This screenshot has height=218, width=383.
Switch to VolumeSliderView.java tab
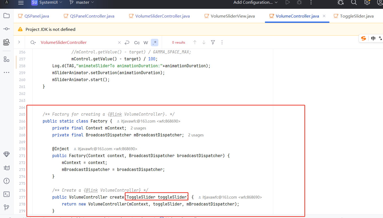(229, 16)
